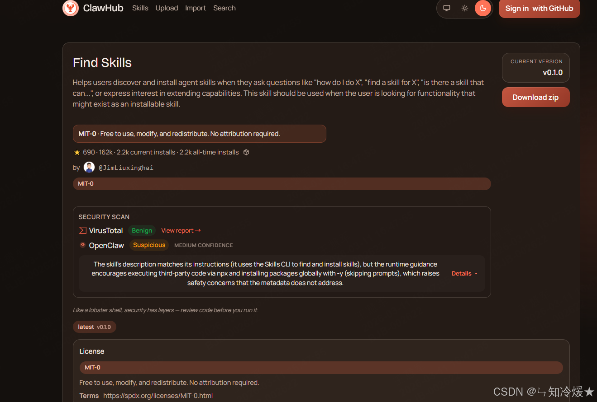Viewport: 597px width, 402px height.
Task: Click the License section heading
Action: [x=92, y=351]
